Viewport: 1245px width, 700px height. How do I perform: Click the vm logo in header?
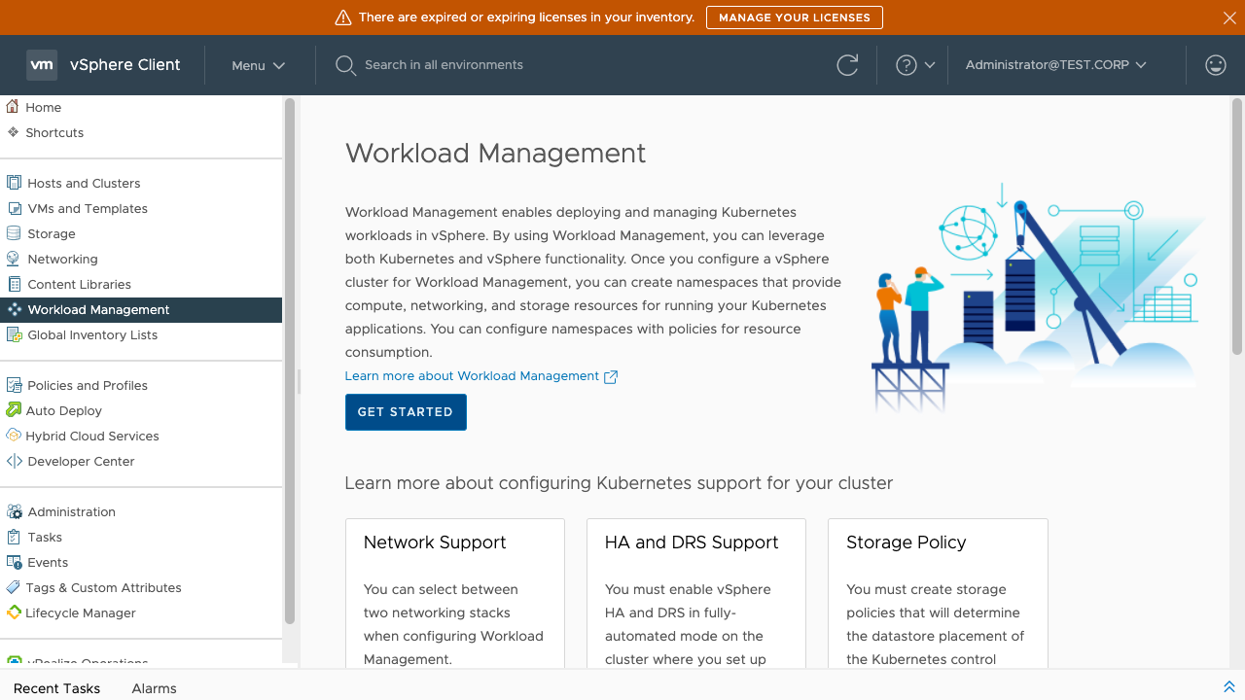42,65
